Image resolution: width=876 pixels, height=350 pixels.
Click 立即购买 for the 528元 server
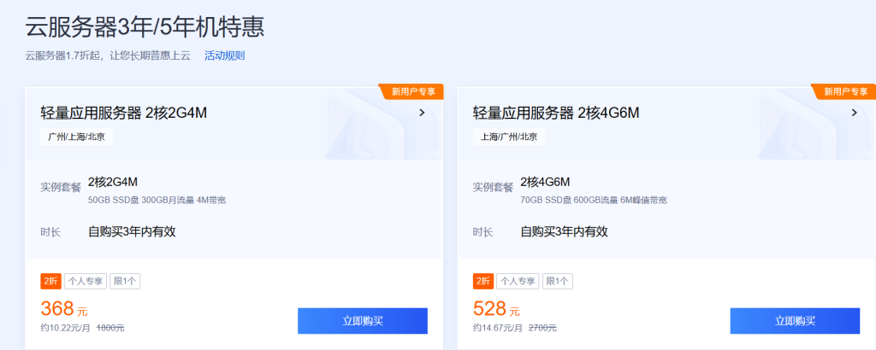pyautogui.click(x=795, y=321)
